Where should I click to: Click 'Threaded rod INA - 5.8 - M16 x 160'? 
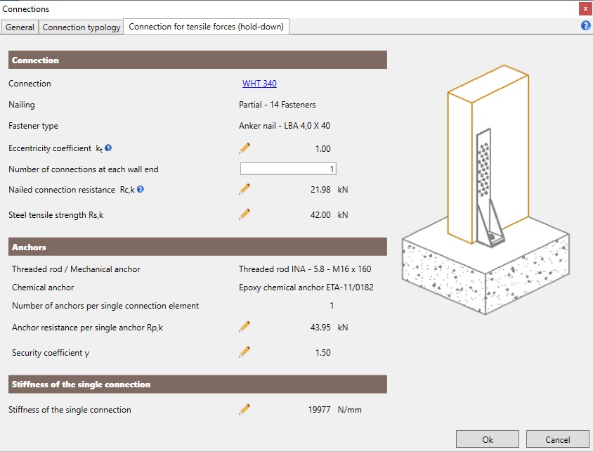[305, 269]
